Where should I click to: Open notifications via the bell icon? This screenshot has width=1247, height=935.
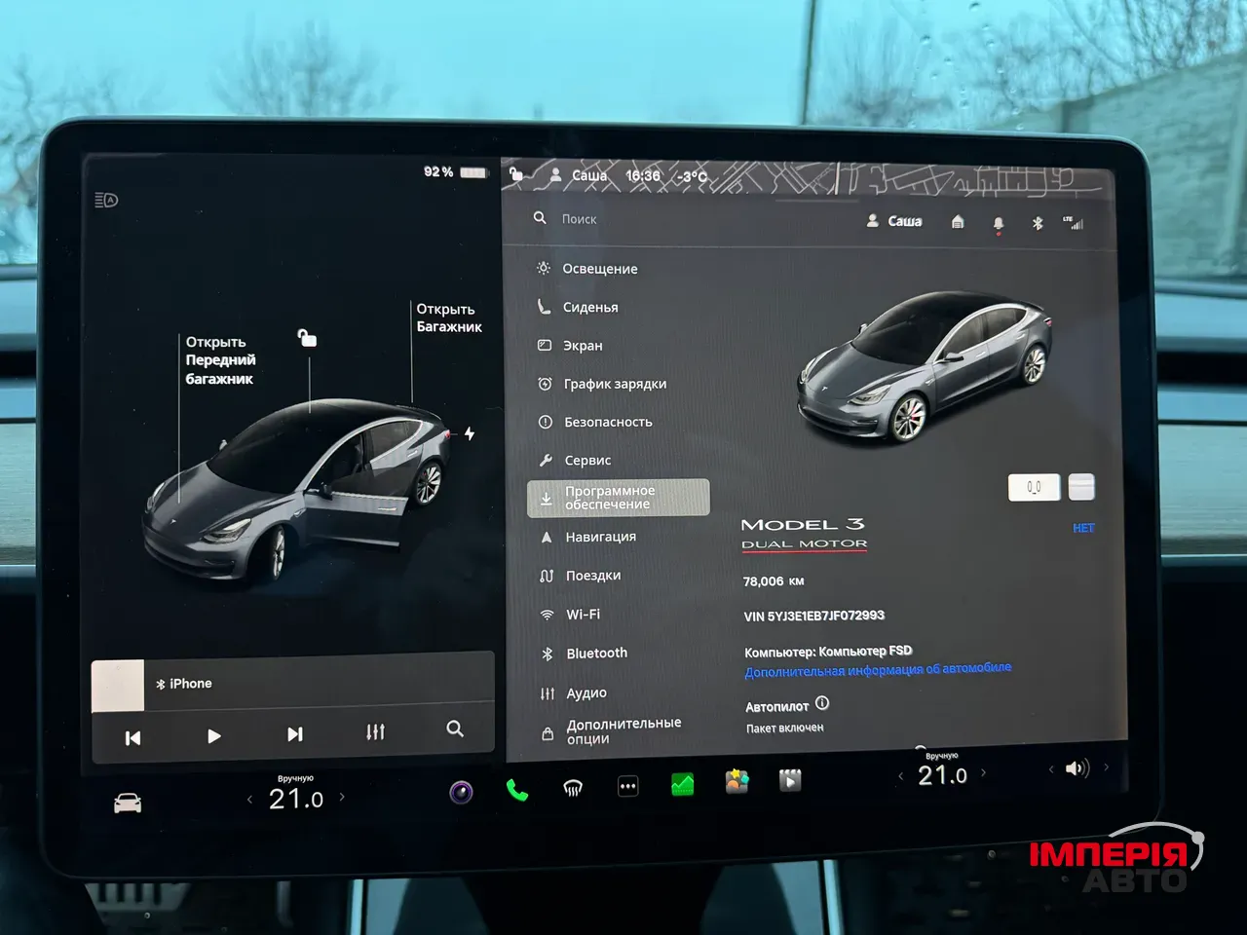999,224
